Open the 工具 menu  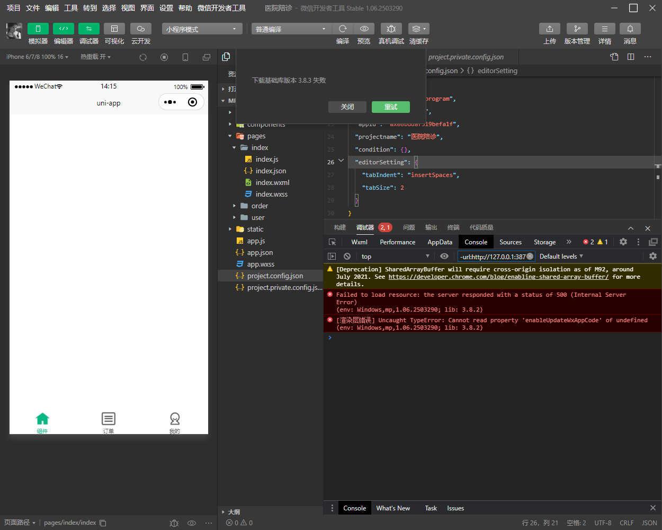[71, 8]
